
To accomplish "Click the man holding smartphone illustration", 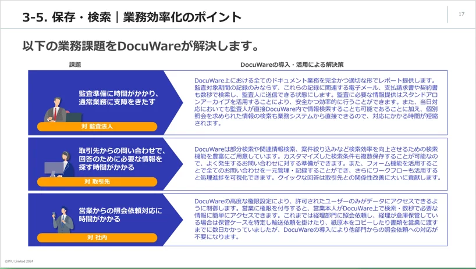I will [x=63, y=220].
